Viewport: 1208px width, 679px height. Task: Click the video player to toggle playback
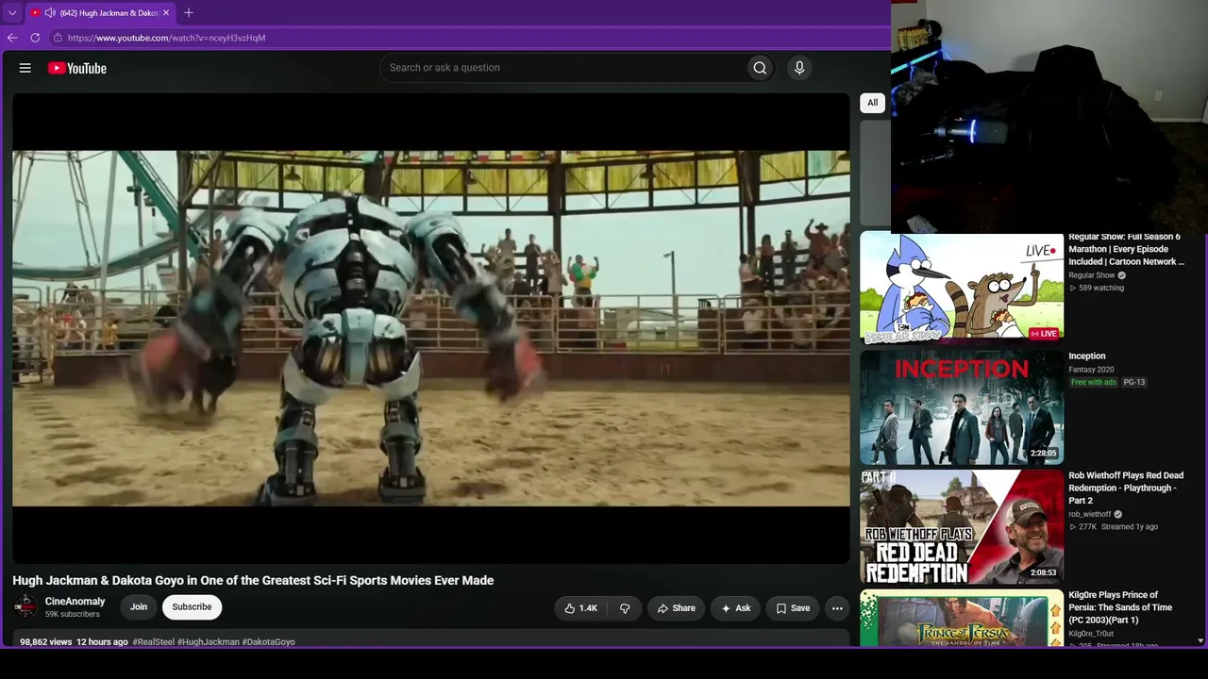[431, 328]
